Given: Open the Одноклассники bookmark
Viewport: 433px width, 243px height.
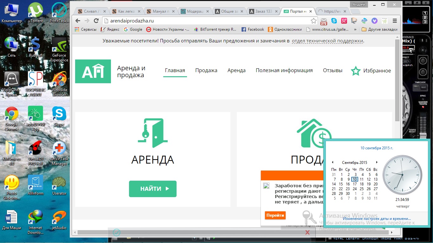Looking at the screenshot, I should click(285, 29).
